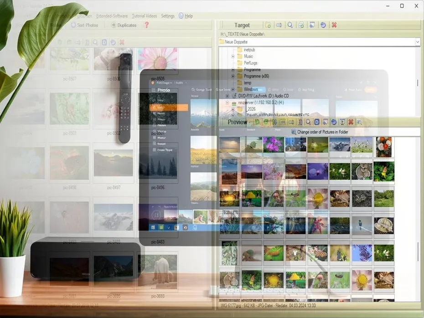The height and width of the screenshot is (318, 424).
Task: Click the refresh arrows icon in Preview toolbar
Action: 266,122
